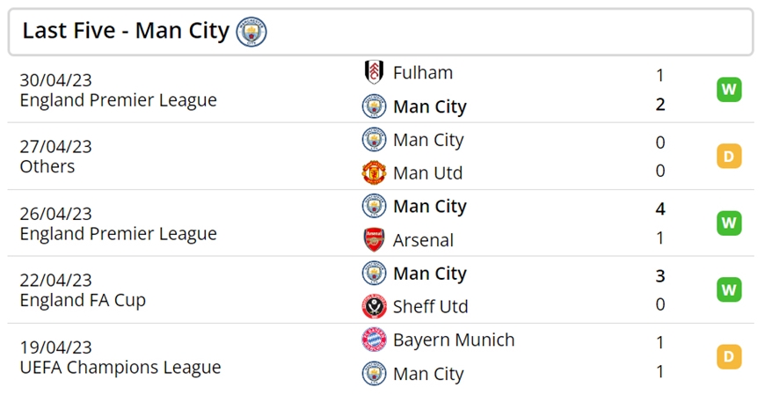Image resolution: width=765 pixels, height=395 pixels.
Task: Click the Sheff Utd club crest
Action: [x=375, y=306]
